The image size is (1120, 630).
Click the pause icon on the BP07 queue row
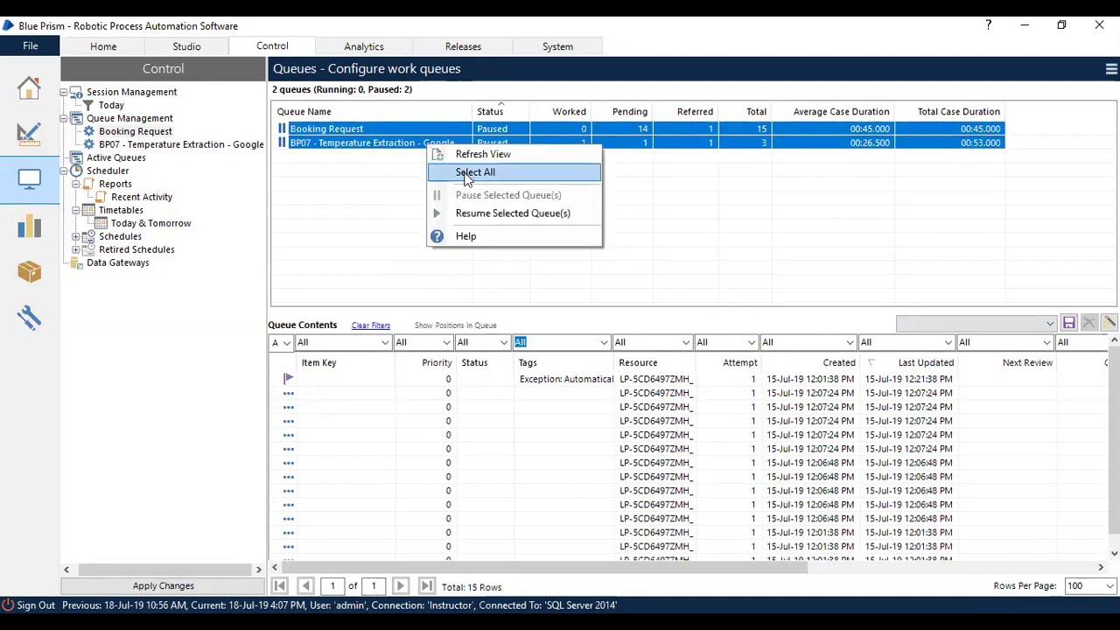[282, 143]
